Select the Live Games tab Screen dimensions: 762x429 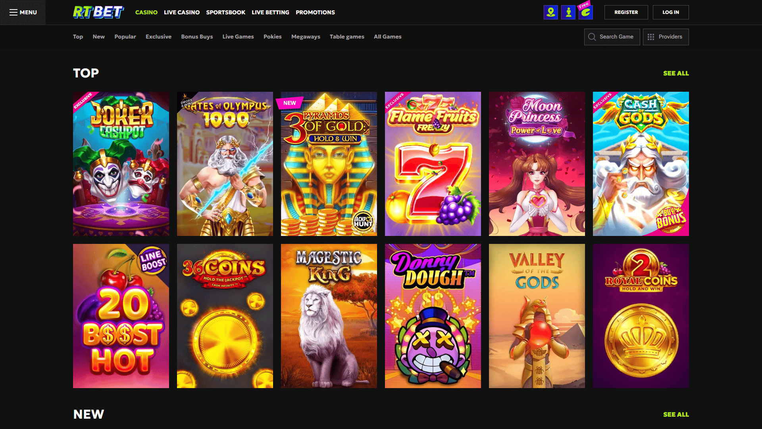[x=238, y=37]
